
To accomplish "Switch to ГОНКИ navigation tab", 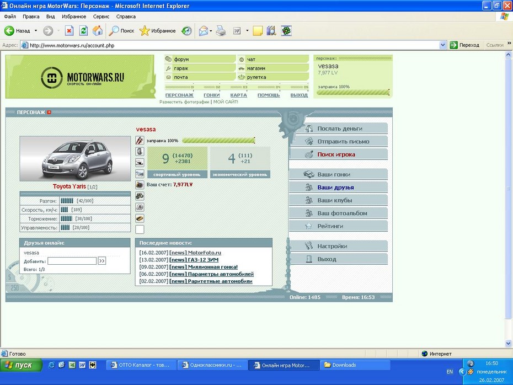I will point(211,95).
